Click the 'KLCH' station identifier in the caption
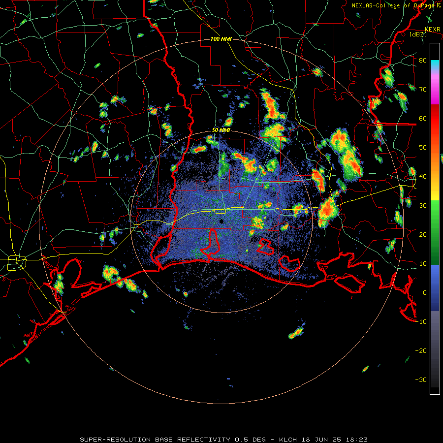The width and height of the screenshot is (443, 443). [288, 440]
